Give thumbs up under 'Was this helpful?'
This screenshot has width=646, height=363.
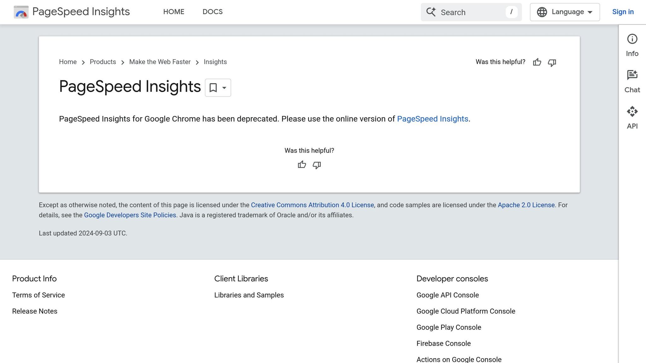coord(302,164)
